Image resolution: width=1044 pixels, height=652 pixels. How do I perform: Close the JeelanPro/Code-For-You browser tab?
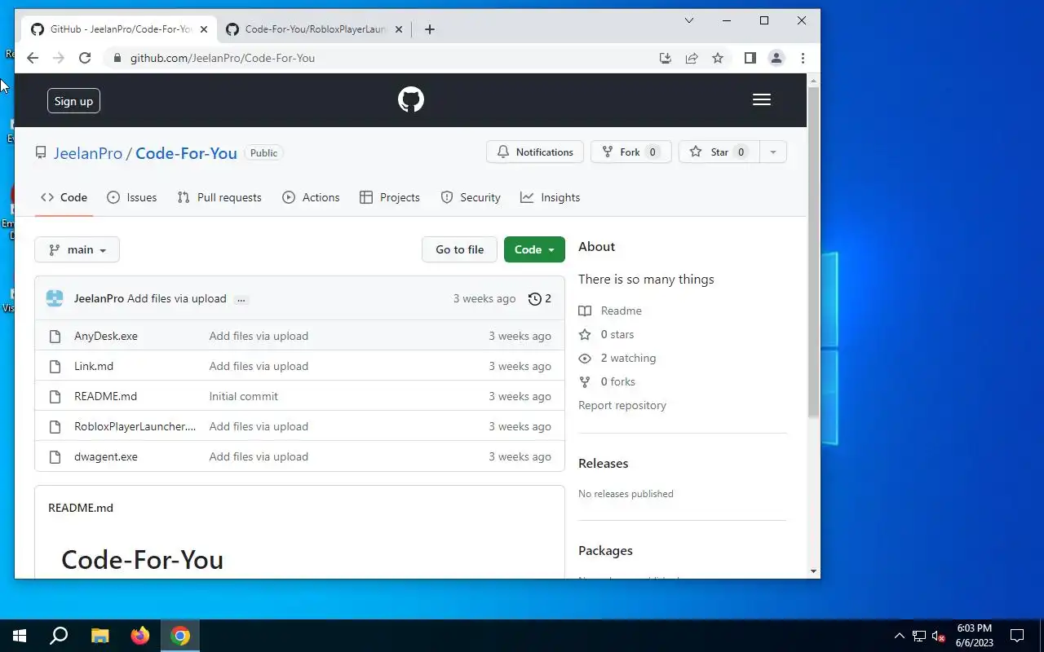(204, 29)
